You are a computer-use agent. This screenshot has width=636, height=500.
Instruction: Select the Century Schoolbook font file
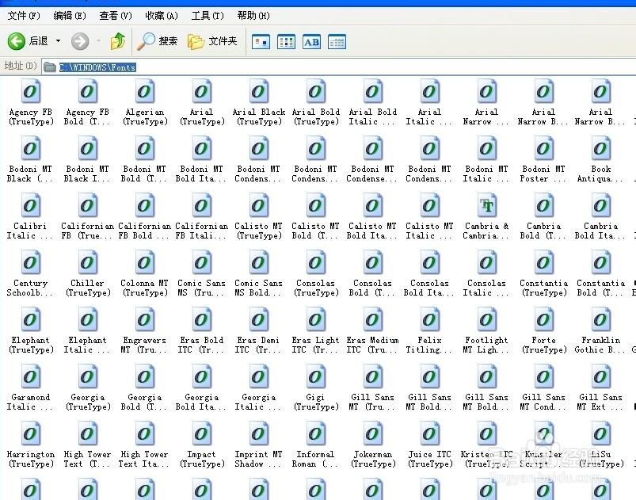pyautogui.click(x=30, y=273)
